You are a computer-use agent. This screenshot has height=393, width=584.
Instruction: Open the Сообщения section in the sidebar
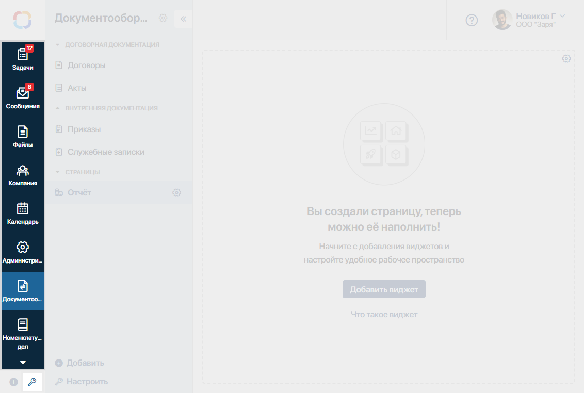(23, 98)
